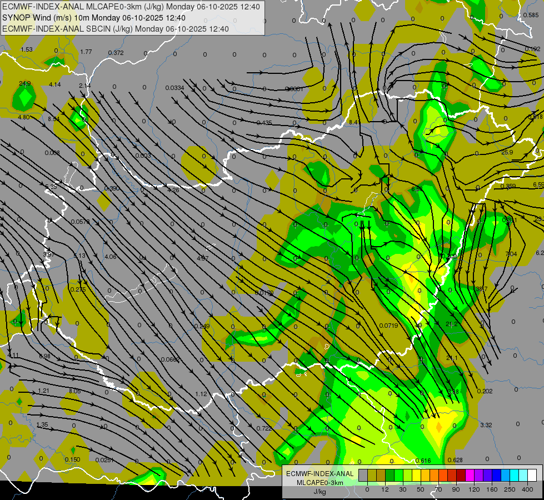The width and height of the screenshot is (544, 500).
Task: Click the bright green legend swatch
Action: [x=398, y=476]
